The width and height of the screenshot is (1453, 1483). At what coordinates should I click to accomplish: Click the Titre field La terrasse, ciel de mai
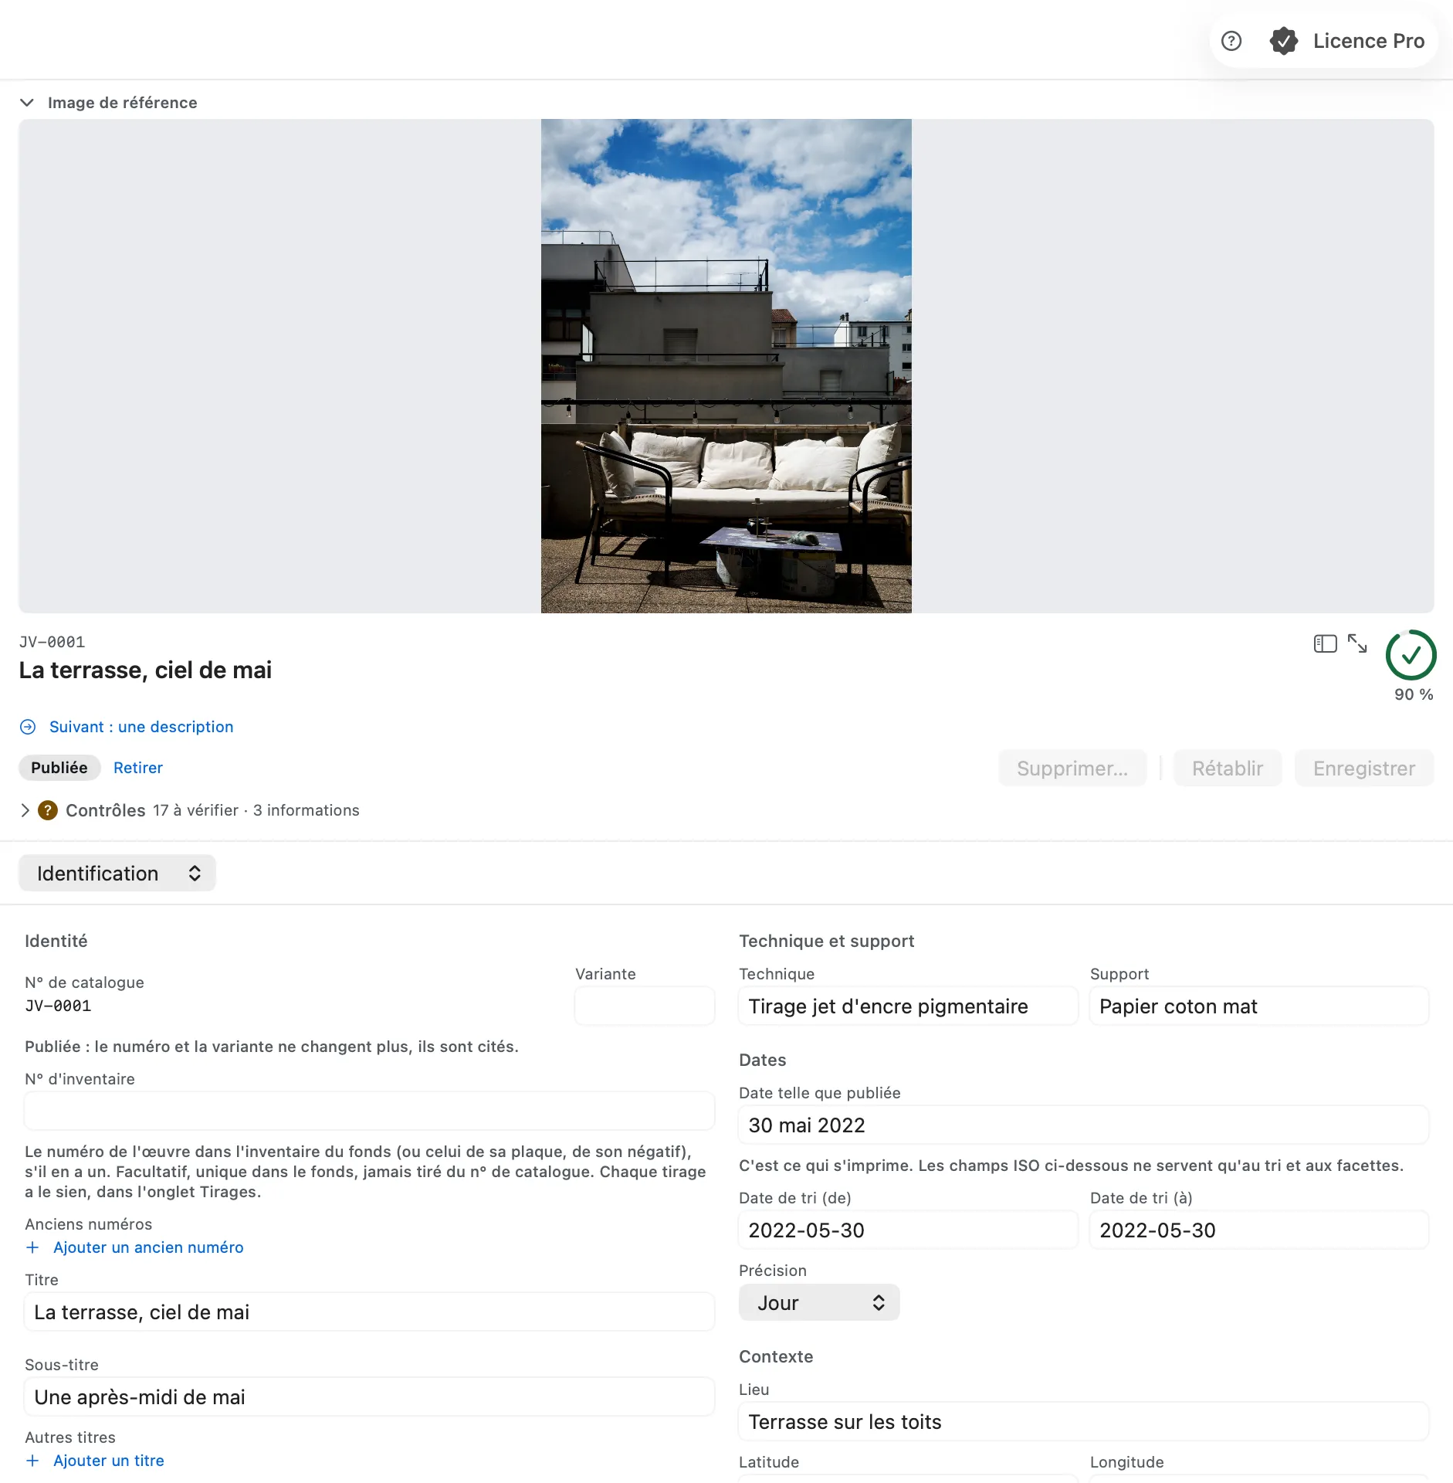click(x=369, y=1312)
